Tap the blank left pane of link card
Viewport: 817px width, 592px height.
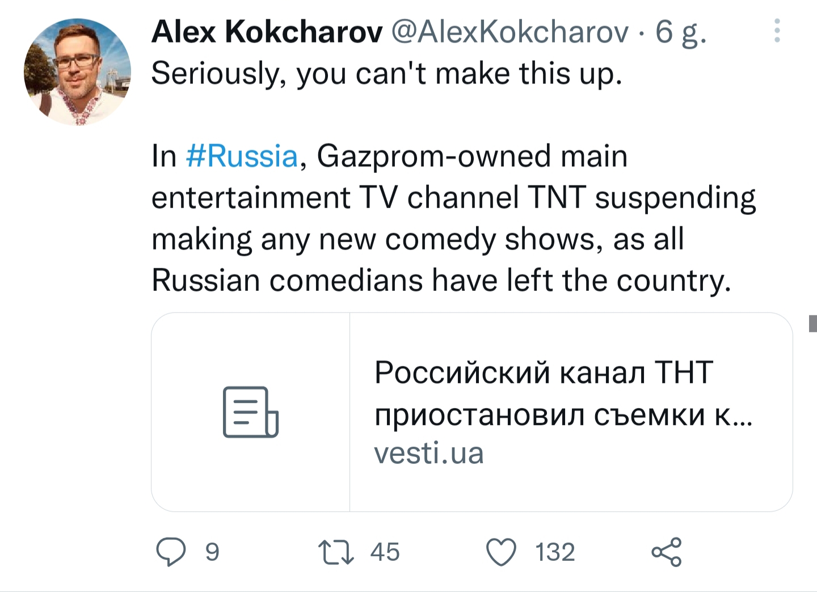tap(251, 412)
